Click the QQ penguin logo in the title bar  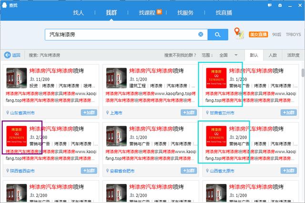4,5
